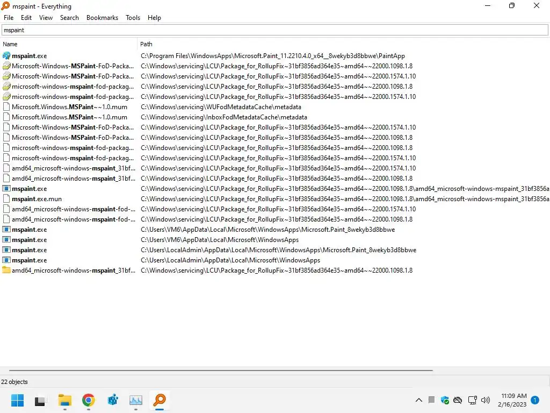Open the View menu
The image size is (550, 413).
click(x=46, y=18)
